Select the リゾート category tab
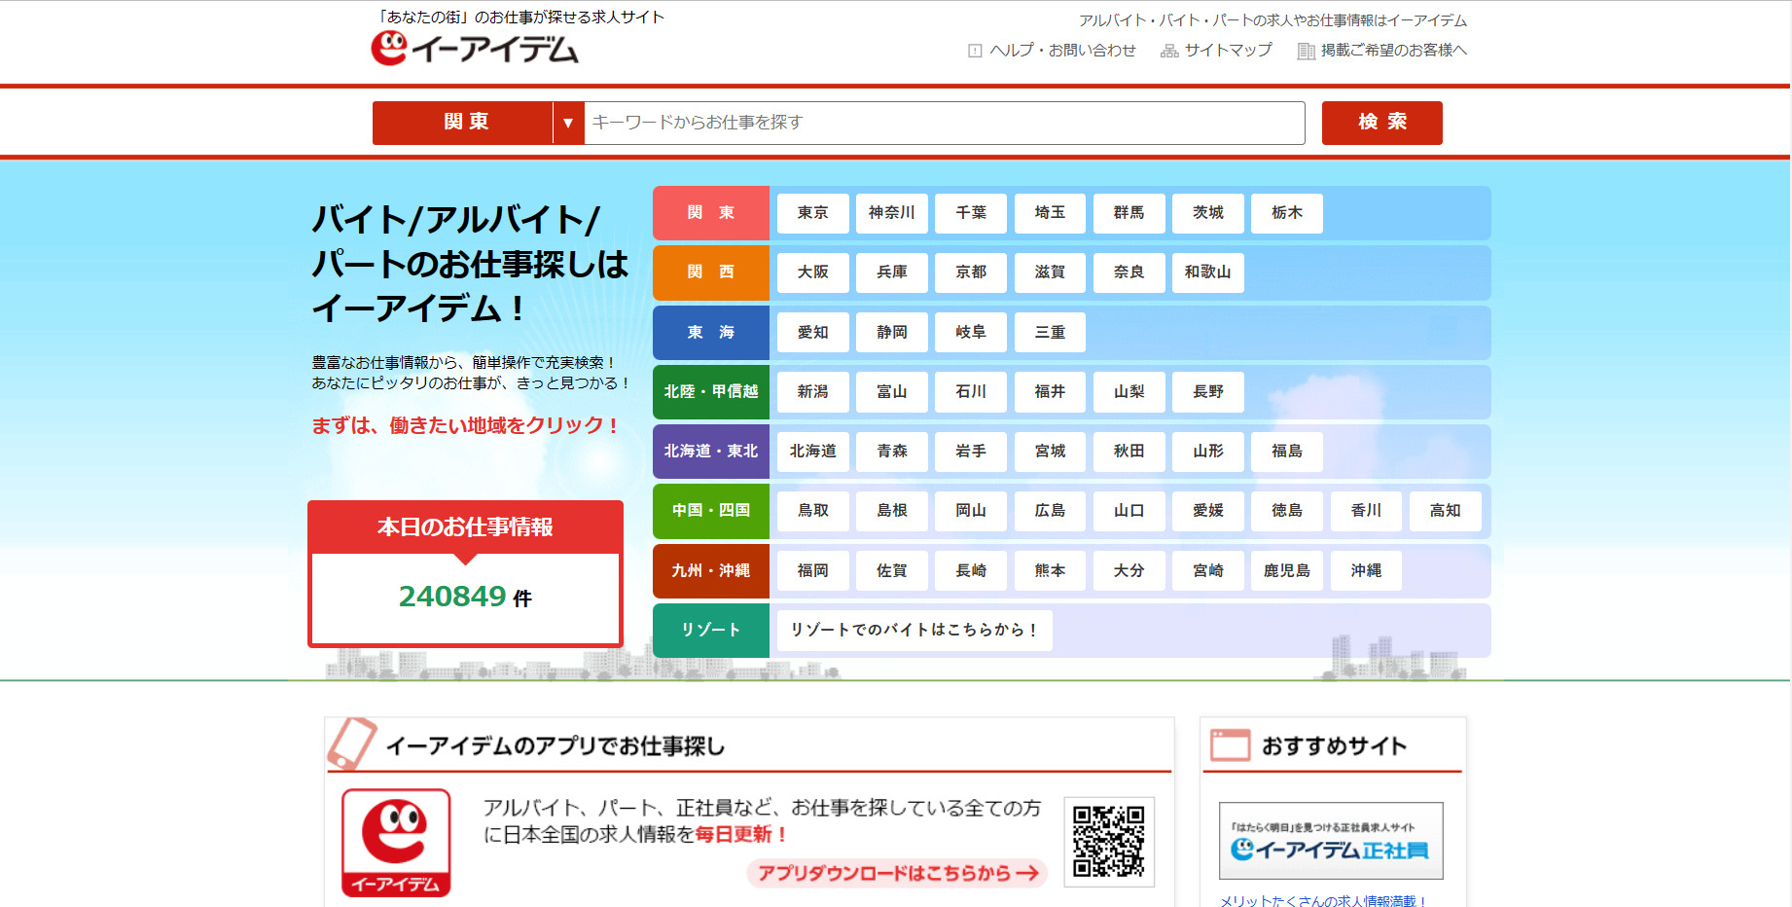1792x907 pixels. tap(711, 631)
